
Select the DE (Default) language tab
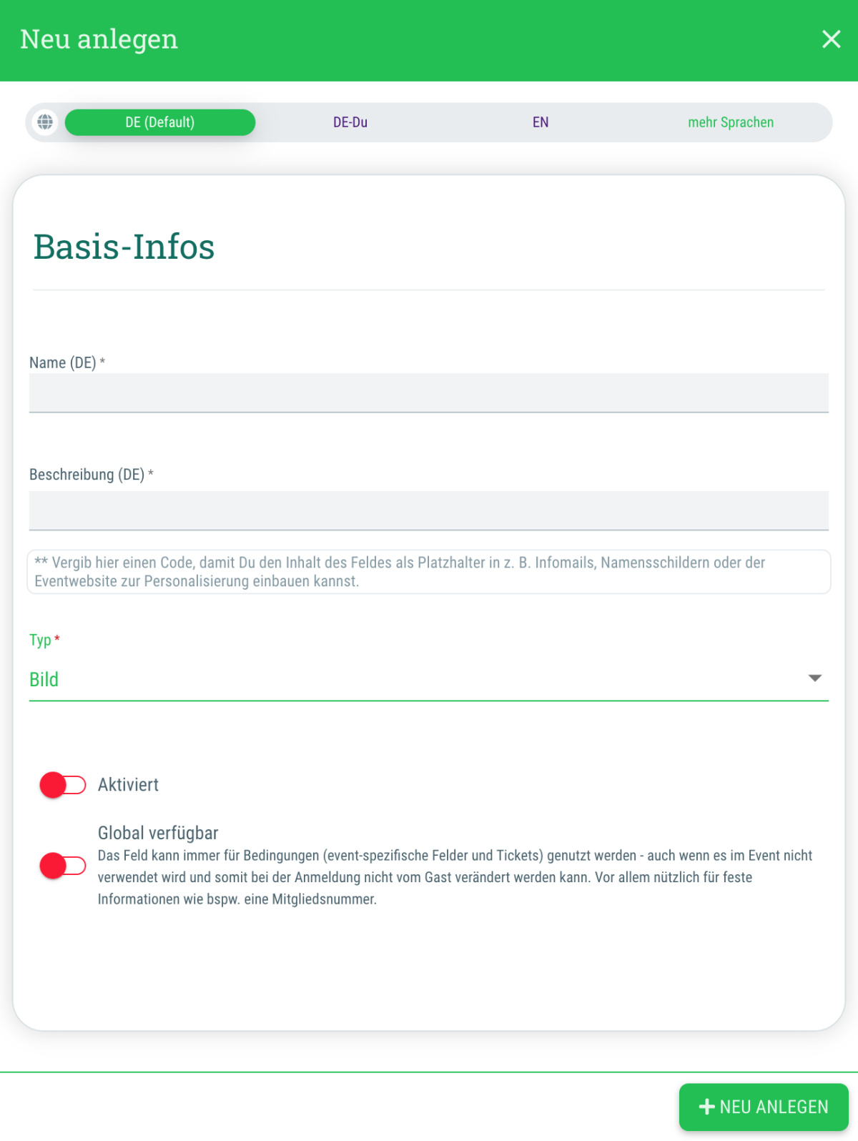pyautogui.click(x=160, y=122)
